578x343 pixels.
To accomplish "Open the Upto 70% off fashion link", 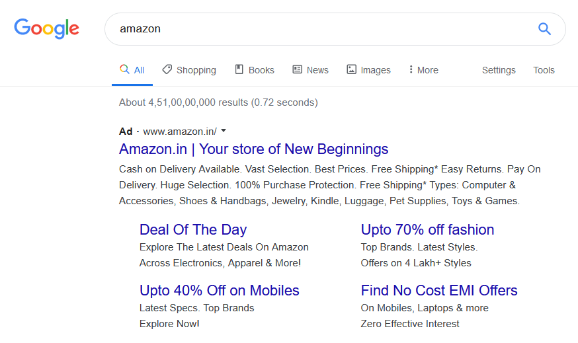I will [x=427, y=230].
